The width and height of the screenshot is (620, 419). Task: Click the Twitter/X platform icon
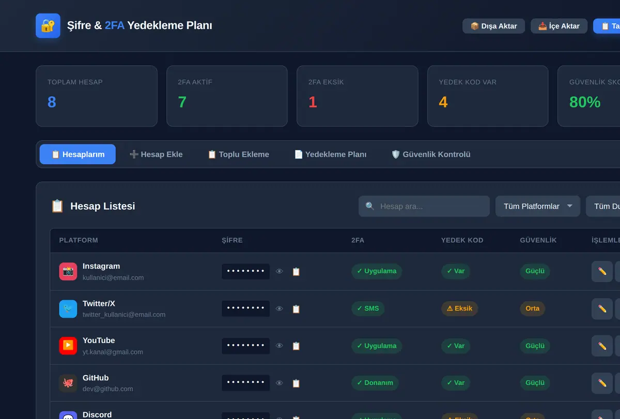coord(68,308)
